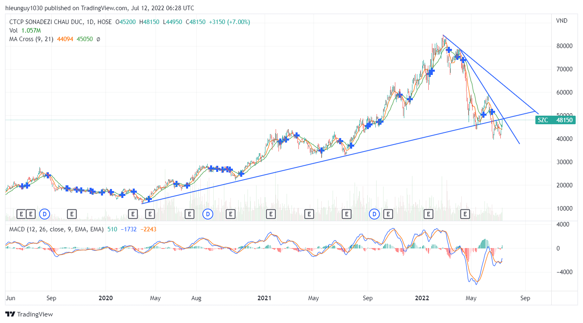Click the HOSE exchange label

pyautogui.click(x=105, y=22)
